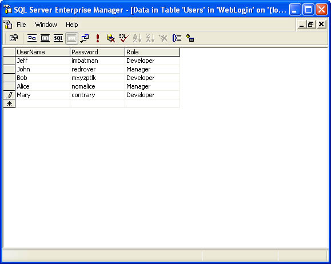The width and height of the screenshot is (331, 264).
Task: Click the 'redrover' password cell
Action: coord(97,70)
